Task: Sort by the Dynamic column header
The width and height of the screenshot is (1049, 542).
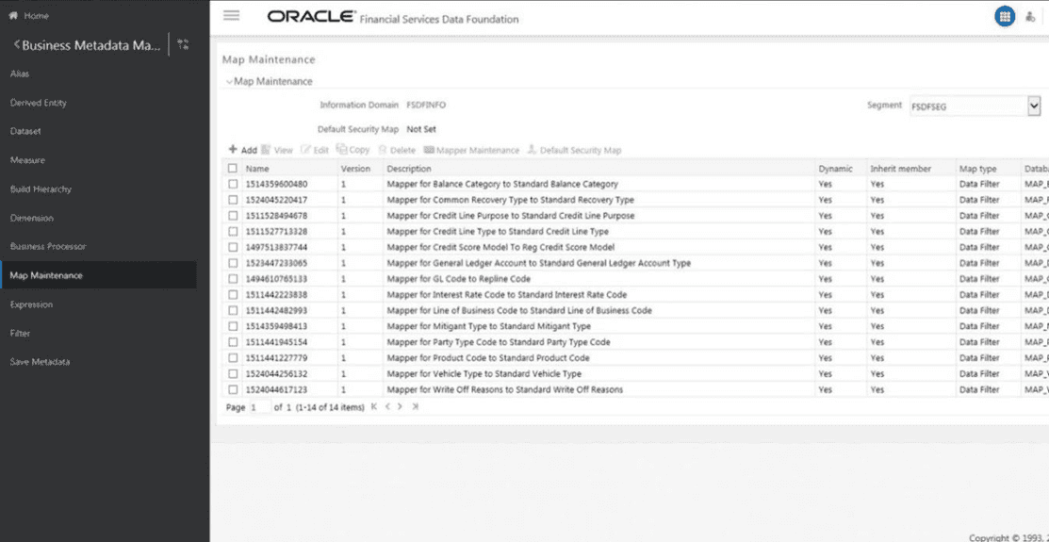Action: [836, 169]
